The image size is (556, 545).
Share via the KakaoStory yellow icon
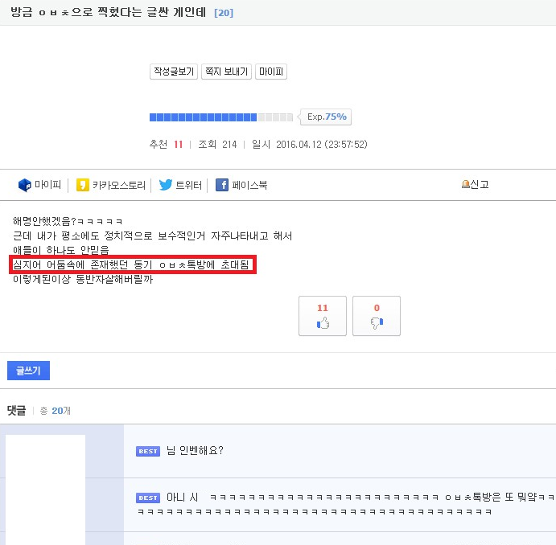83,185
